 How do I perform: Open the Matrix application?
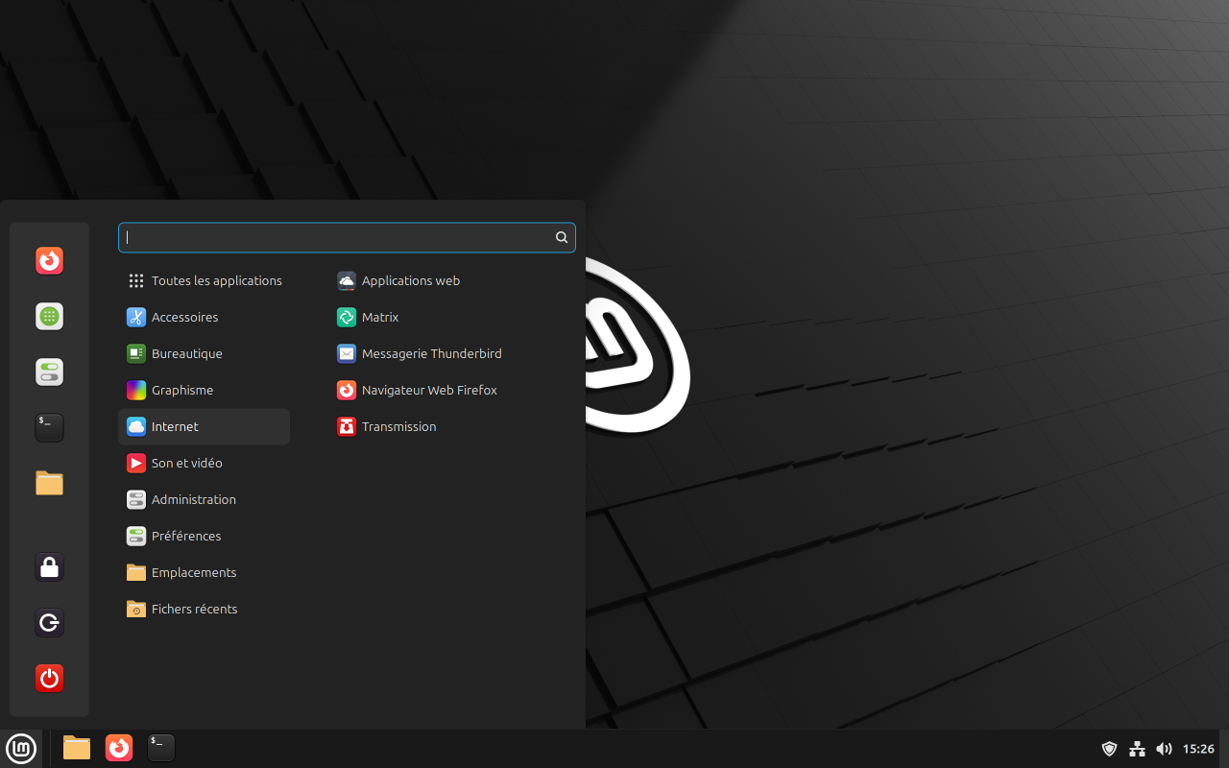[382, 317]
